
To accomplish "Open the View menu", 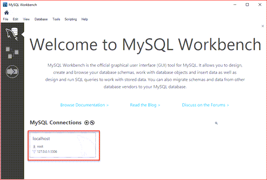I will click(27, 20).
